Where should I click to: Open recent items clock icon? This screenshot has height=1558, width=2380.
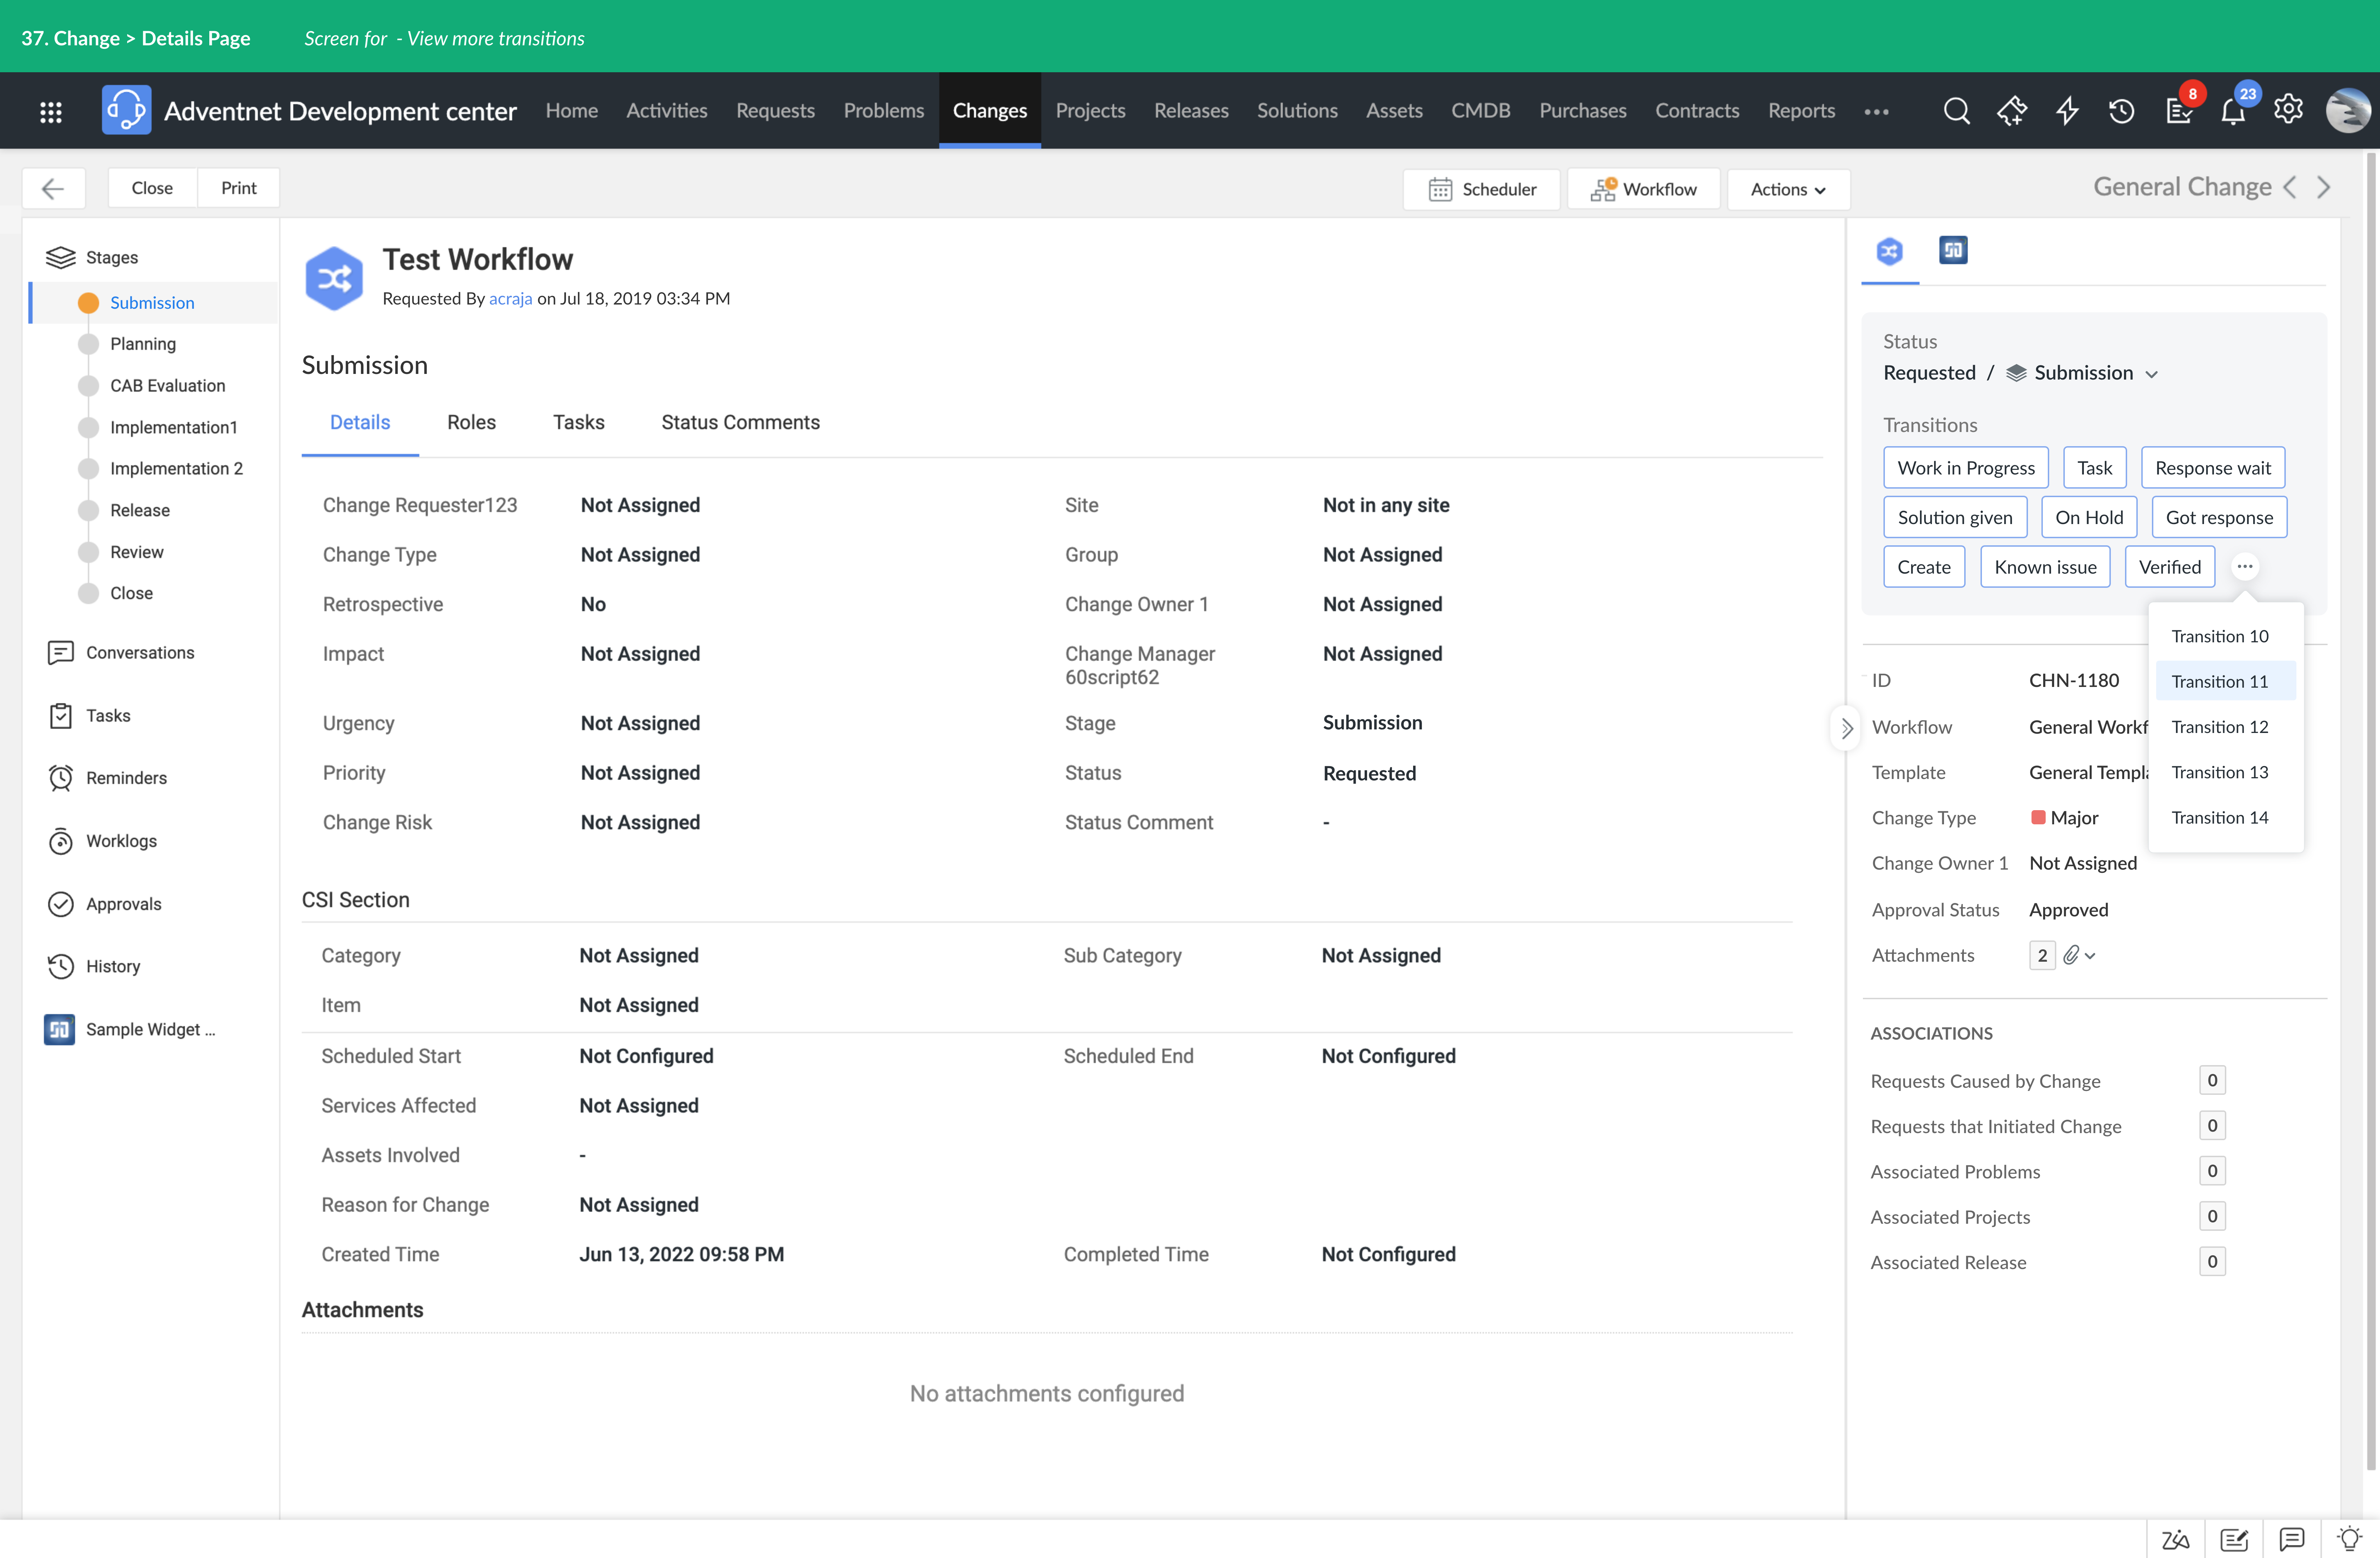2121,111
